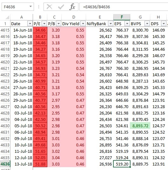Open the Div Yield filter dropdown
168x170 pixels.
tap(83, 24)
